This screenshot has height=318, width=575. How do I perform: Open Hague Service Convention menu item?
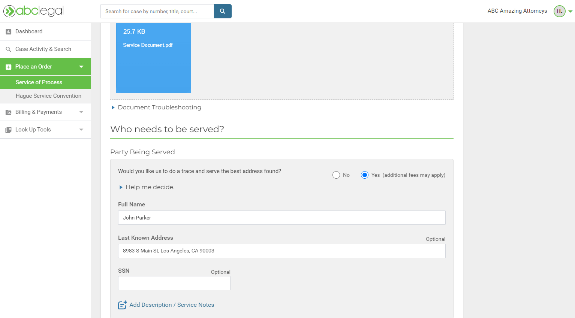[x=48, y=96]
